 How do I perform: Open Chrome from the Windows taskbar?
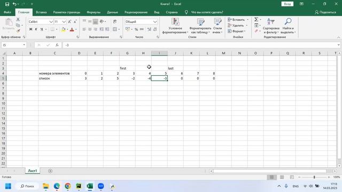coord(68,186)
